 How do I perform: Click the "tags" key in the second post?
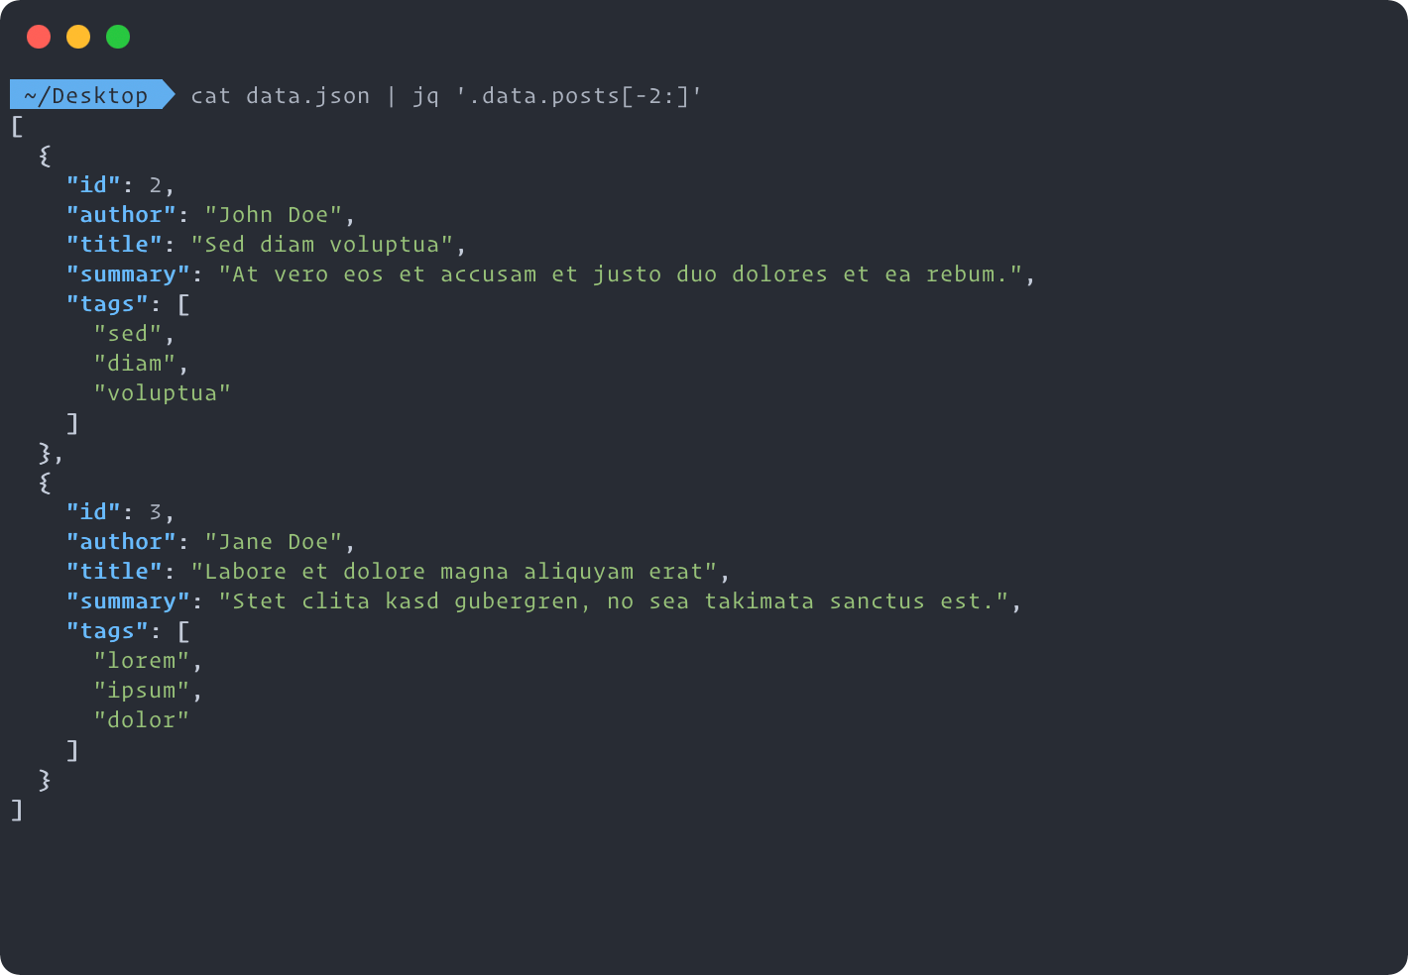pyautogui.click(x=107, y=630)
